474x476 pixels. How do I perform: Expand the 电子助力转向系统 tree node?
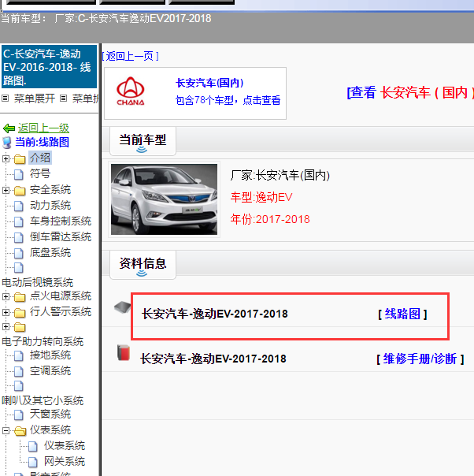(6, 326)
